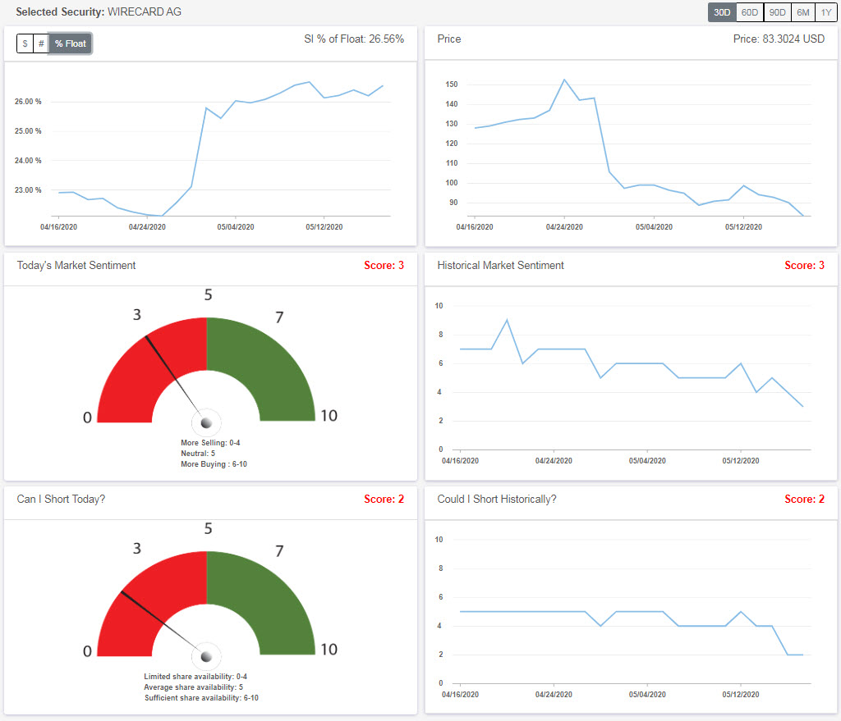
Task: Click the price chart peak near 04/24
Action: pos(564,80)
